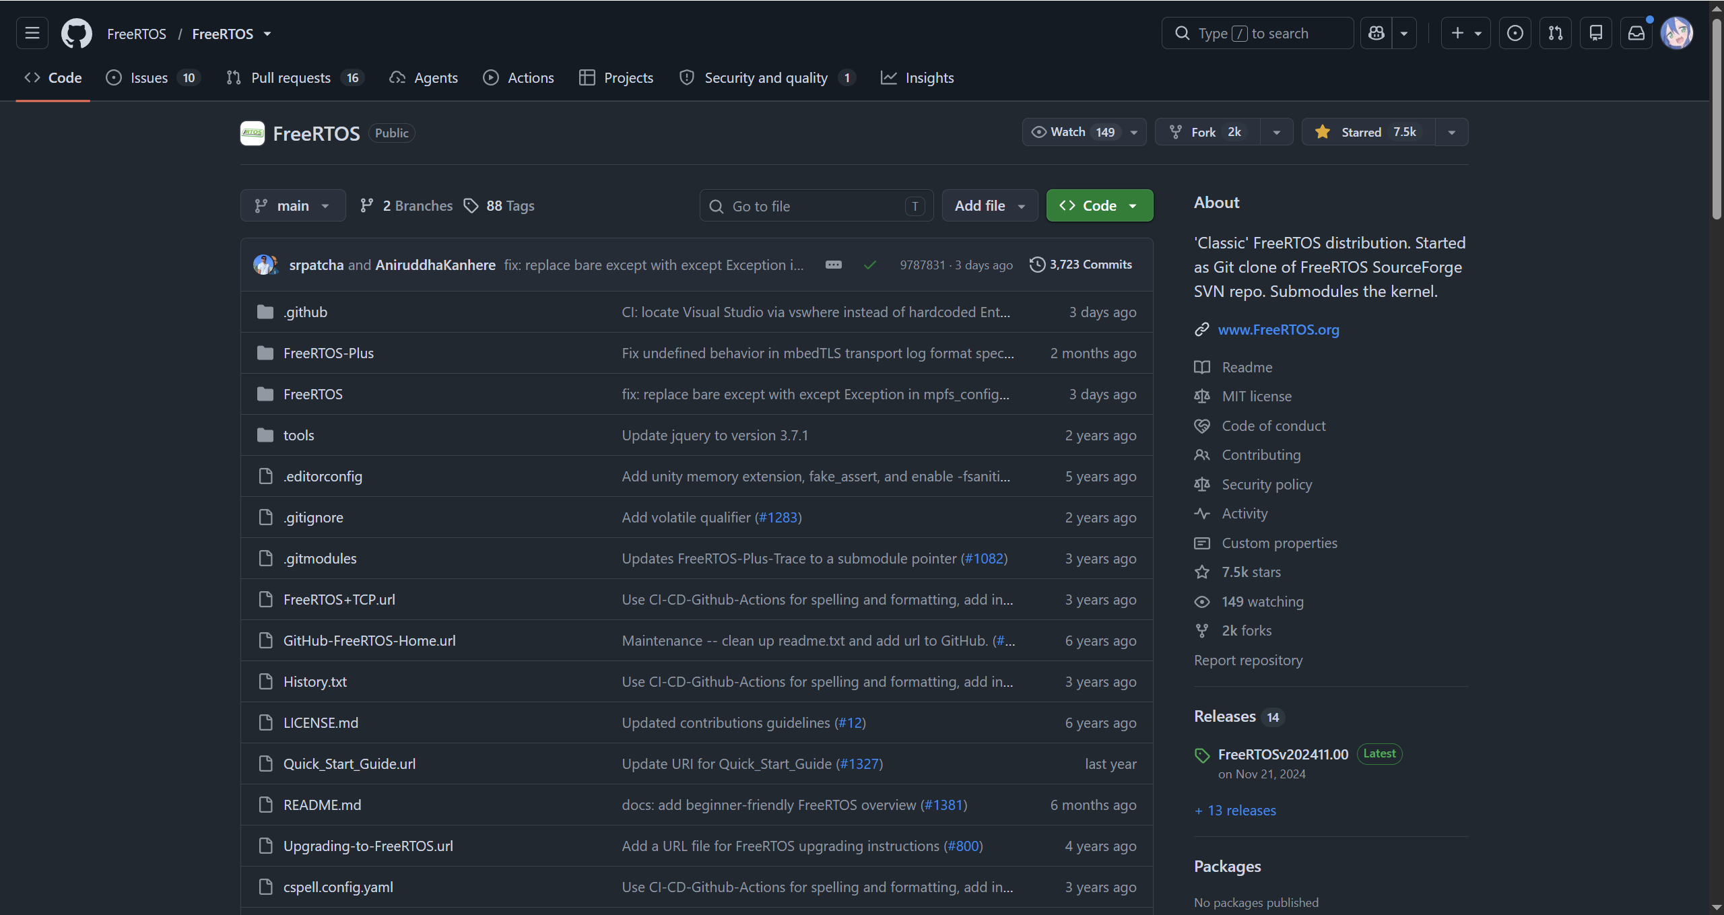Open the repositories icon in header
Screen dimensions: 1724x915
pyautogui.click(x=1596, y=33)
